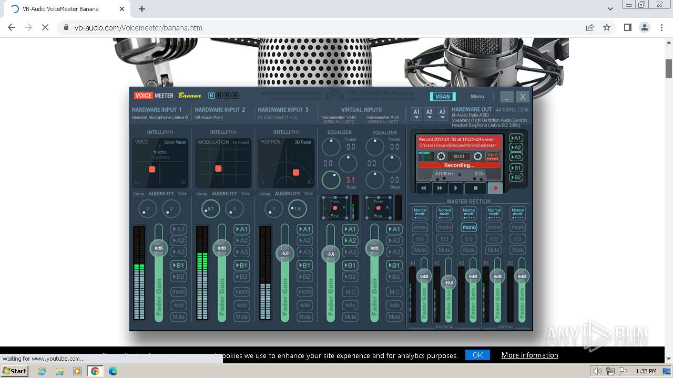Go back using the browser back arrow
The image size is (673, 378).
pyautogui.click(x=12, y=27)
